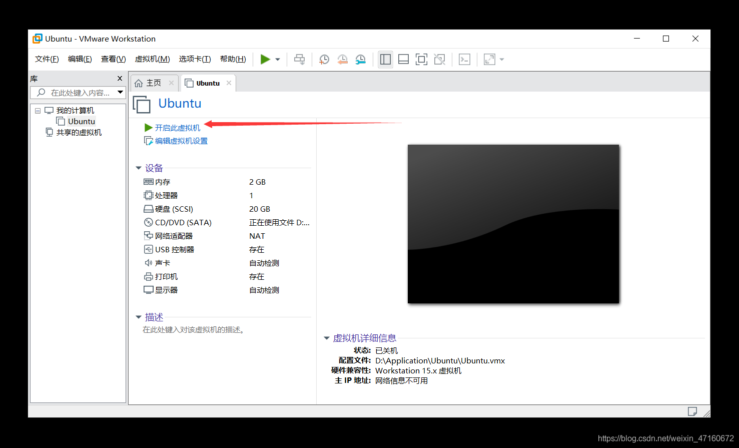Select 共享的虚拟机 in the library tree

pos(79,133)
